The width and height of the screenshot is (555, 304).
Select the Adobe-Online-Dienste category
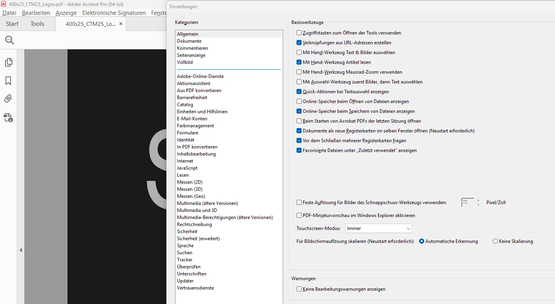[229, 76]
